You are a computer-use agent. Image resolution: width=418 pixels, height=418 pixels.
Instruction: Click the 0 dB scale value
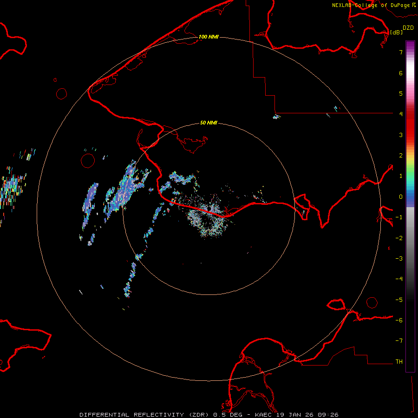click(401, 197)
